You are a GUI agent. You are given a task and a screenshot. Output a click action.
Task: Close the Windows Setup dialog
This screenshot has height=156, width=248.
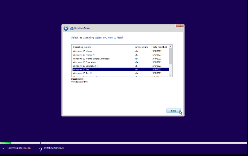click(180, 26)
